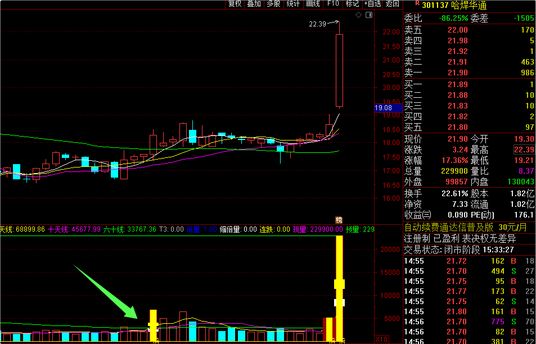Click the 收益(三) 0.090 value
This screenshot has width=536, height=344.
(x=458, y=215)
